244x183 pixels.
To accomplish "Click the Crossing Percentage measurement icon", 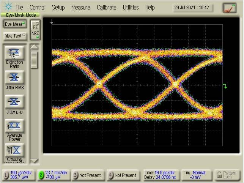I will 14,150.
